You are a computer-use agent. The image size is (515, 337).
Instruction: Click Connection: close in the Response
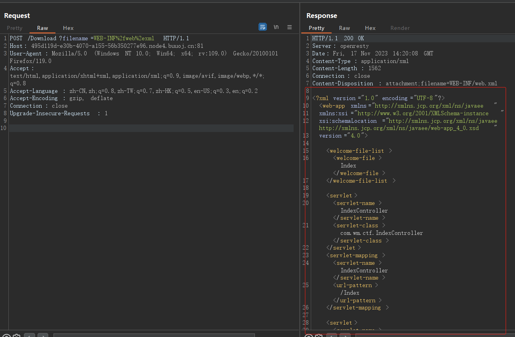pyautogui.click(x=341, y=76)
